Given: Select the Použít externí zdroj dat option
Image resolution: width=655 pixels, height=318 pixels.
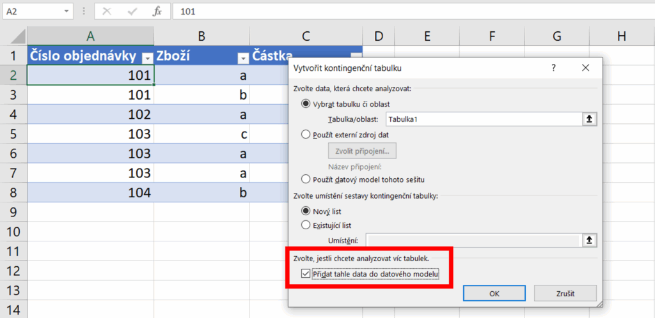Looking at the screenshot, I should coord(304,135).
